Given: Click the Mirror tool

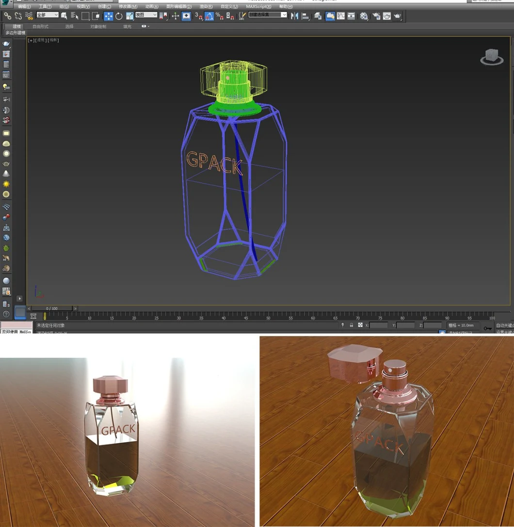Looking at the screenshot, I should coord(294,16).
